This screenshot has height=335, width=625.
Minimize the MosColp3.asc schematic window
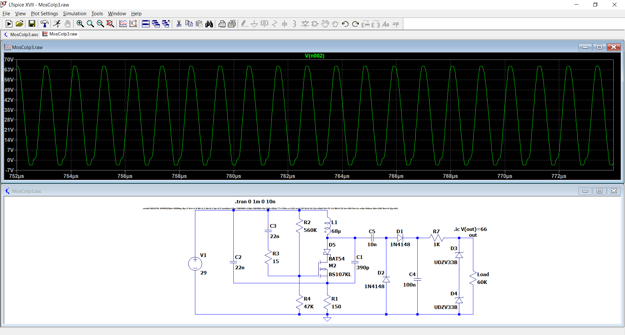click(585, 191)
